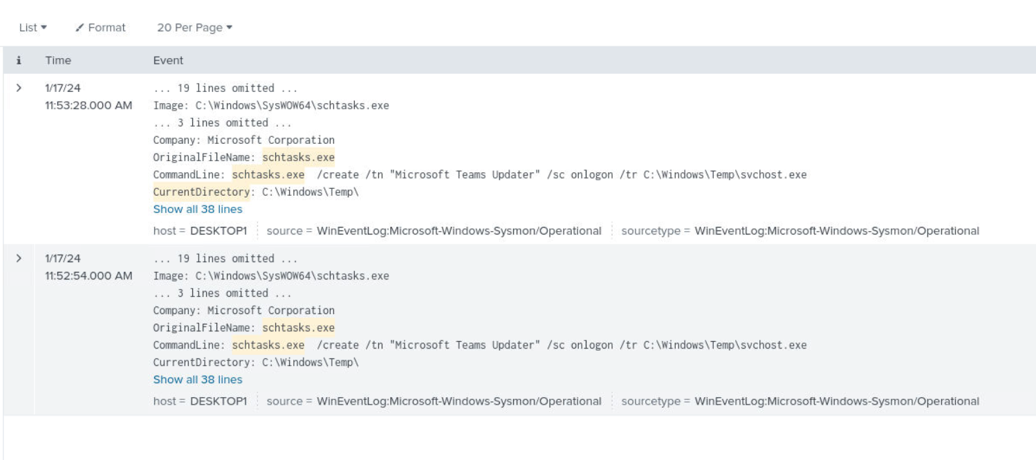Click sourcetype value in the second event
This screenshot has height=460, width=1036.
point(837,401)
